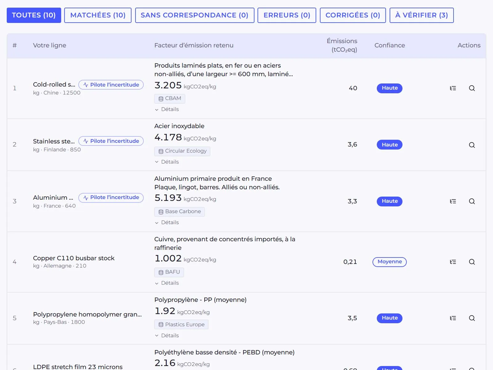Open the Erreurs (0) tab
Screen dimensions: 493x370
pos(287,15)
